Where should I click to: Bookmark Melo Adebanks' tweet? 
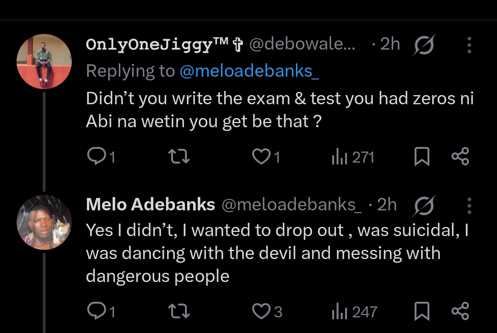pyautogui.click(x=422, y=312)
